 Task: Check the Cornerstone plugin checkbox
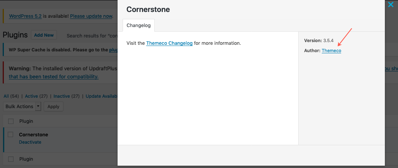[11, 134]
